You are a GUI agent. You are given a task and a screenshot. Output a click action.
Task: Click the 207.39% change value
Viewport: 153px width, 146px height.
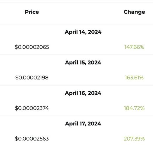click(x=134, y=139)
